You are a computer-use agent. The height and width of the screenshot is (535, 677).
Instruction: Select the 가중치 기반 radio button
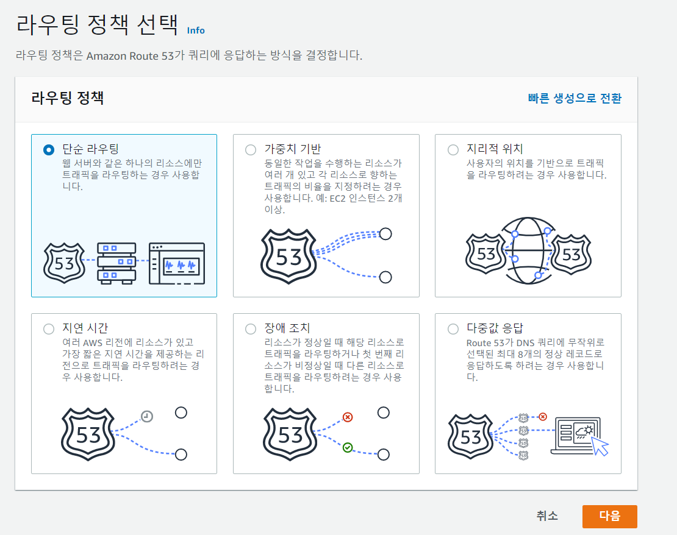point(251,150)
